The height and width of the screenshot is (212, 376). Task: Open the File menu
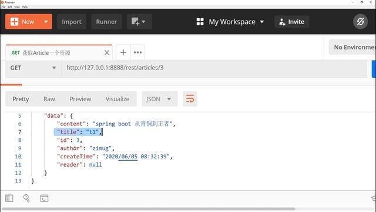tap(4, 6)
